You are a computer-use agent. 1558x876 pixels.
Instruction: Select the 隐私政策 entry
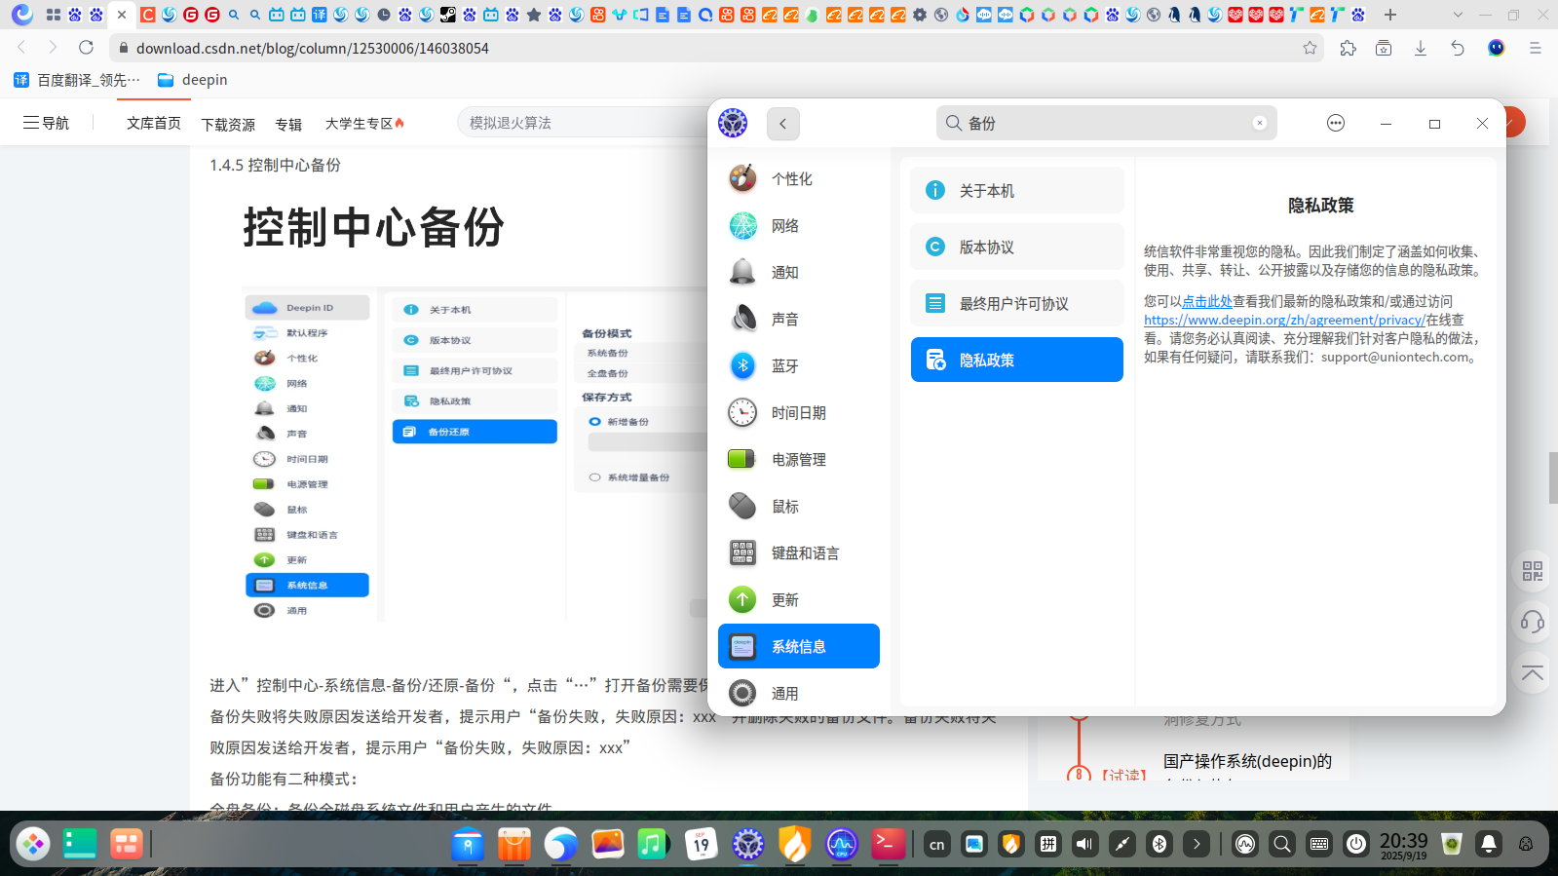1017,360
